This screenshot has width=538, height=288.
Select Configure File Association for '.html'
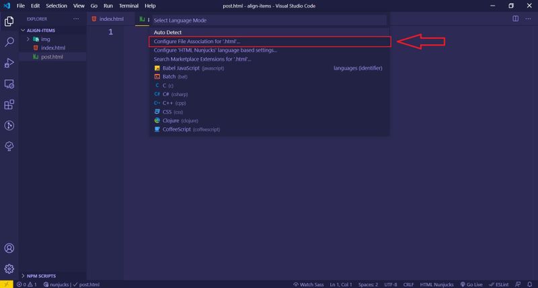tap(269, 42)
